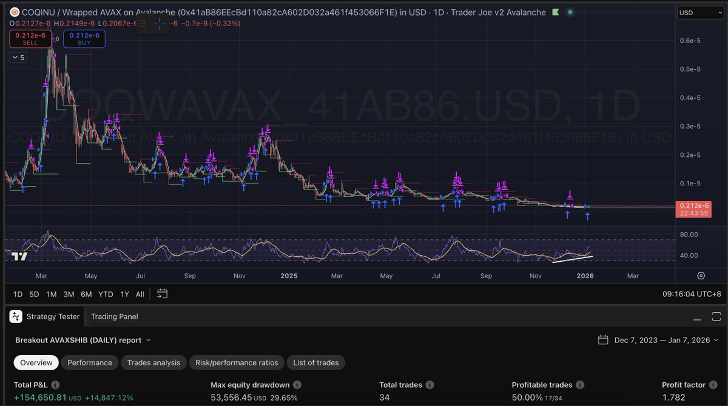728x406 pixels.
Task: Open chart settings gear icon
Action: click(x=701, y=275)
